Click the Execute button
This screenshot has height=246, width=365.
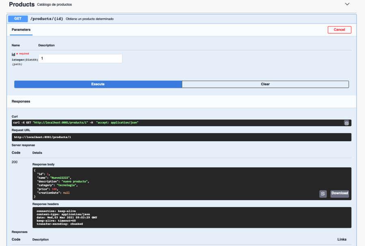tap(98, 84)
